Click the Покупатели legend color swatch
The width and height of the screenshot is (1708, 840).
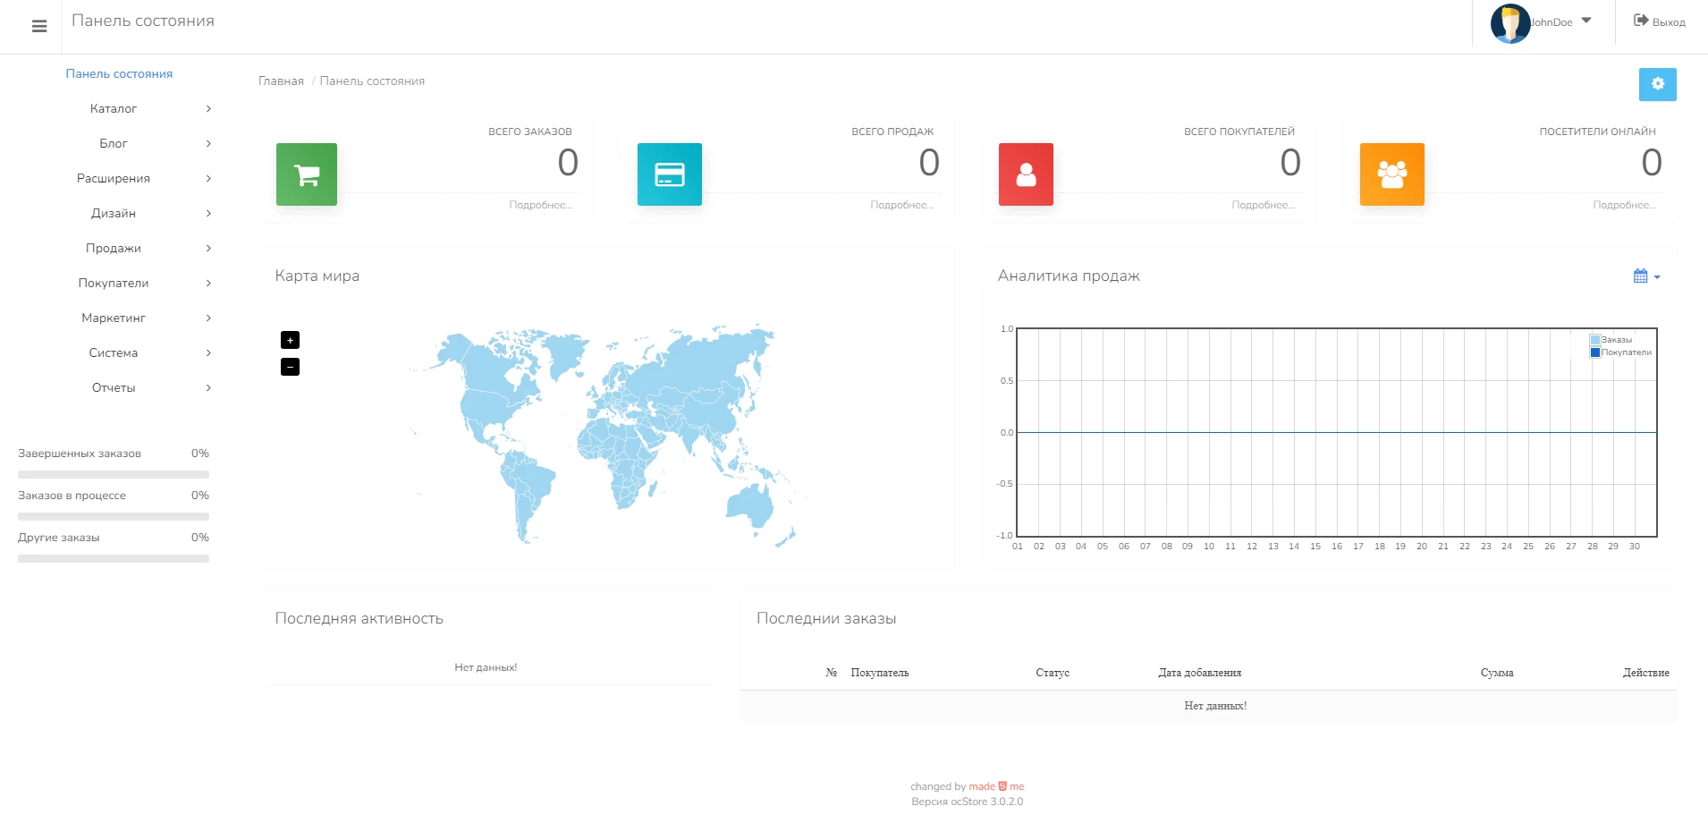[x=1595, y=352]
